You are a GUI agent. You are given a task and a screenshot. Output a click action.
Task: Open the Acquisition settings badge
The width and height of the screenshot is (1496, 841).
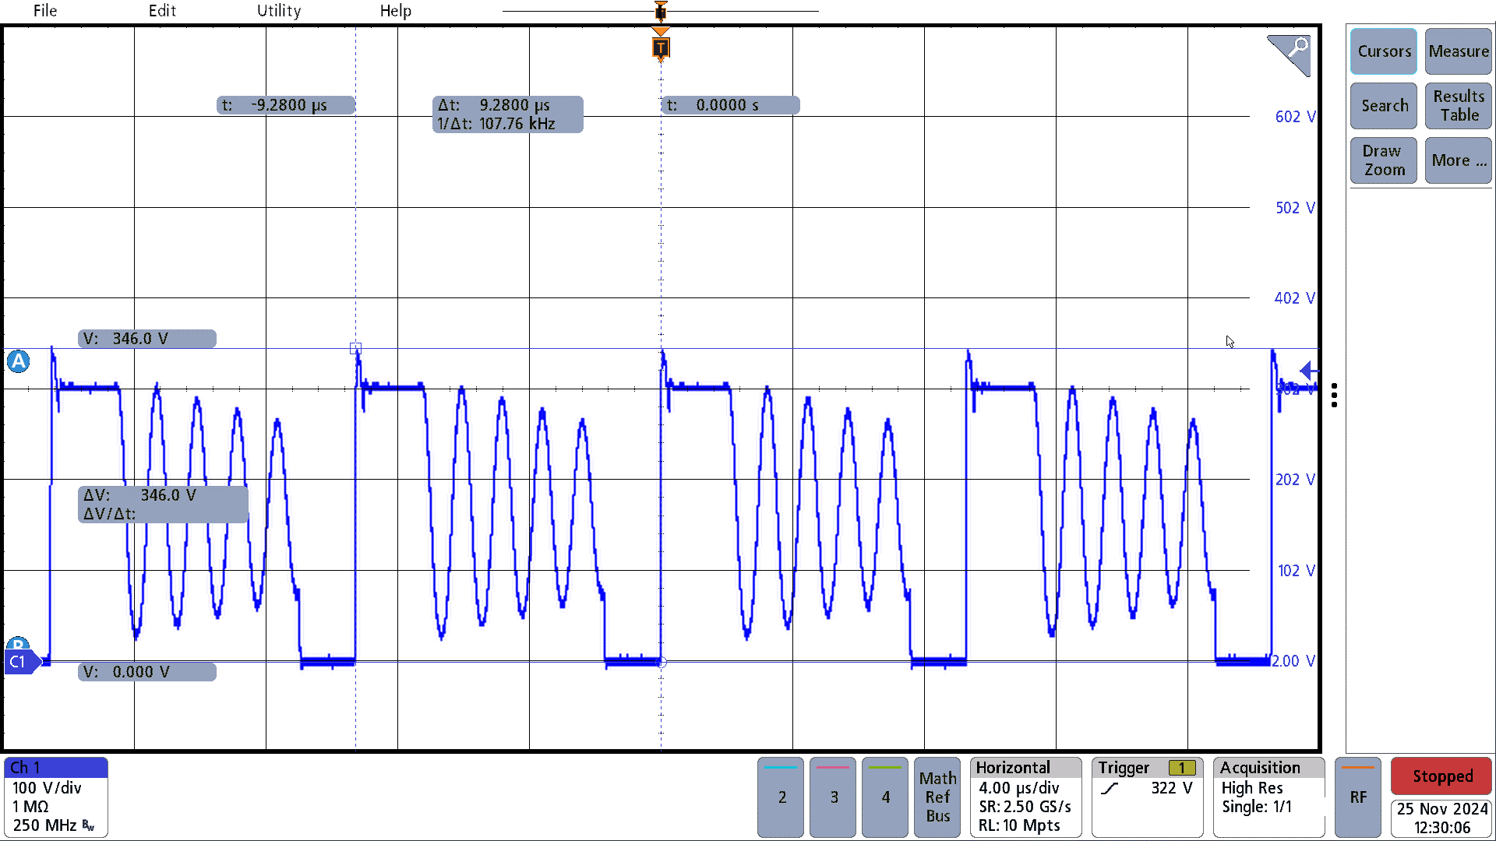pyautogui.click(x=1269, y=797)
